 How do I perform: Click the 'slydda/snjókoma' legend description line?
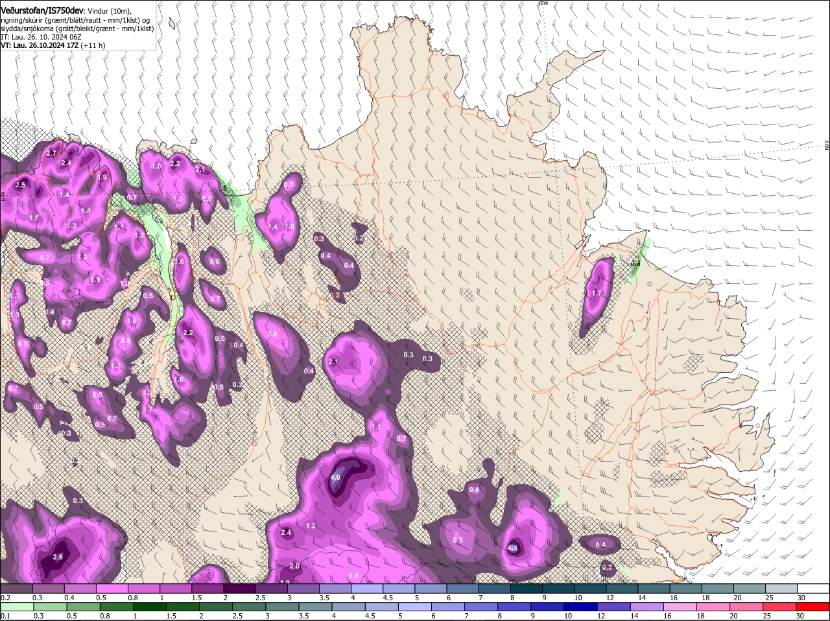coord(77,29)
